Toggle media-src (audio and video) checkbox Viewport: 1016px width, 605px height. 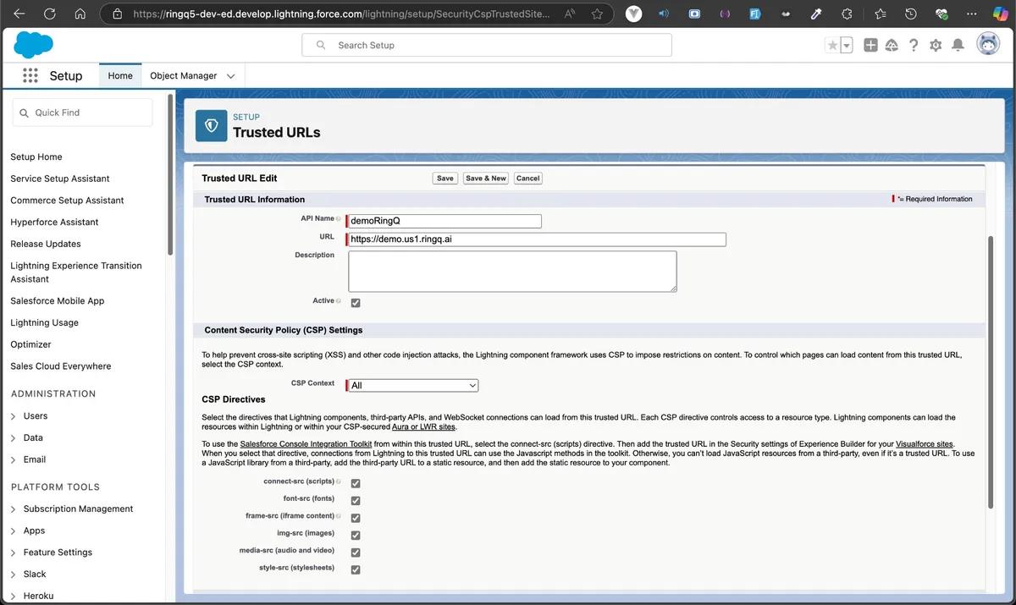[356, 553]
